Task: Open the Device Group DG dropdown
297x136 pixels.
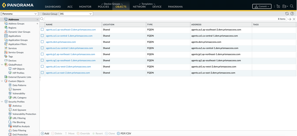Action: coord(76,14)
